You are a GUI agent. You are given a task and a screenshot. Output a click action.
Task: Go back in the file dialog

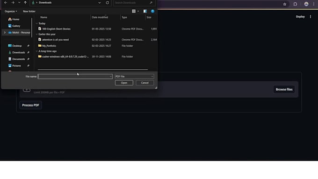(x=6, y=3)
